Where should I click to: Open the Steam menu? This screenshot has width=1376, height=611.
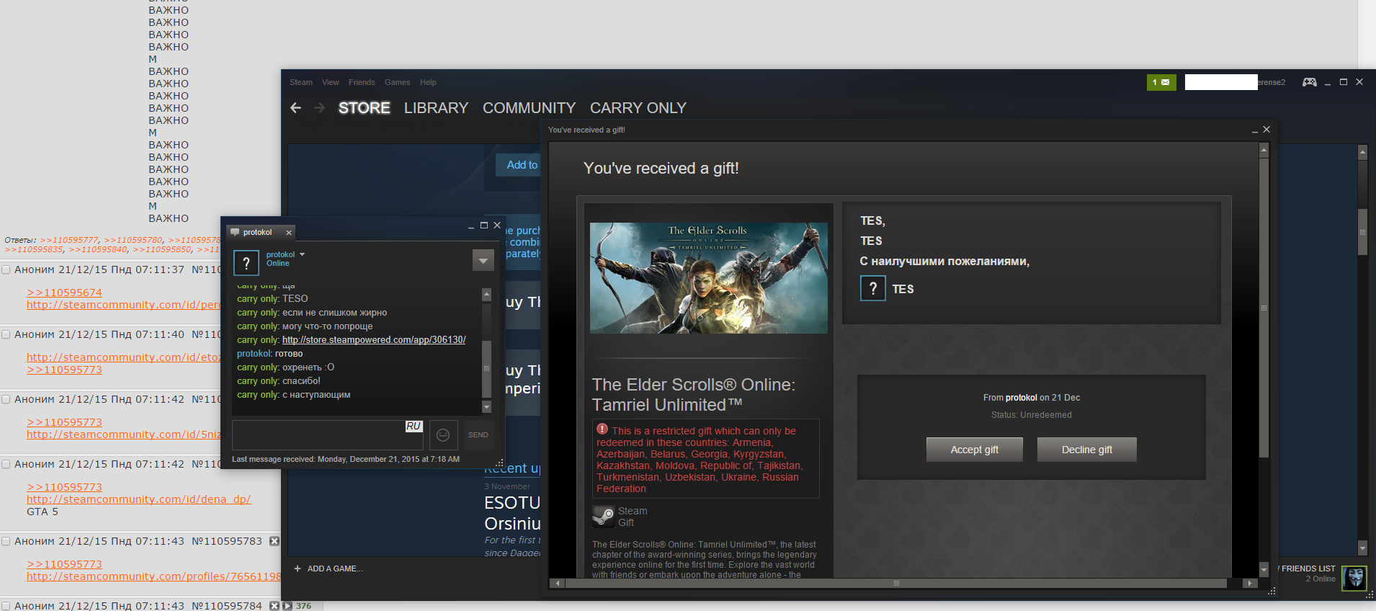click(x=301, y=82)
